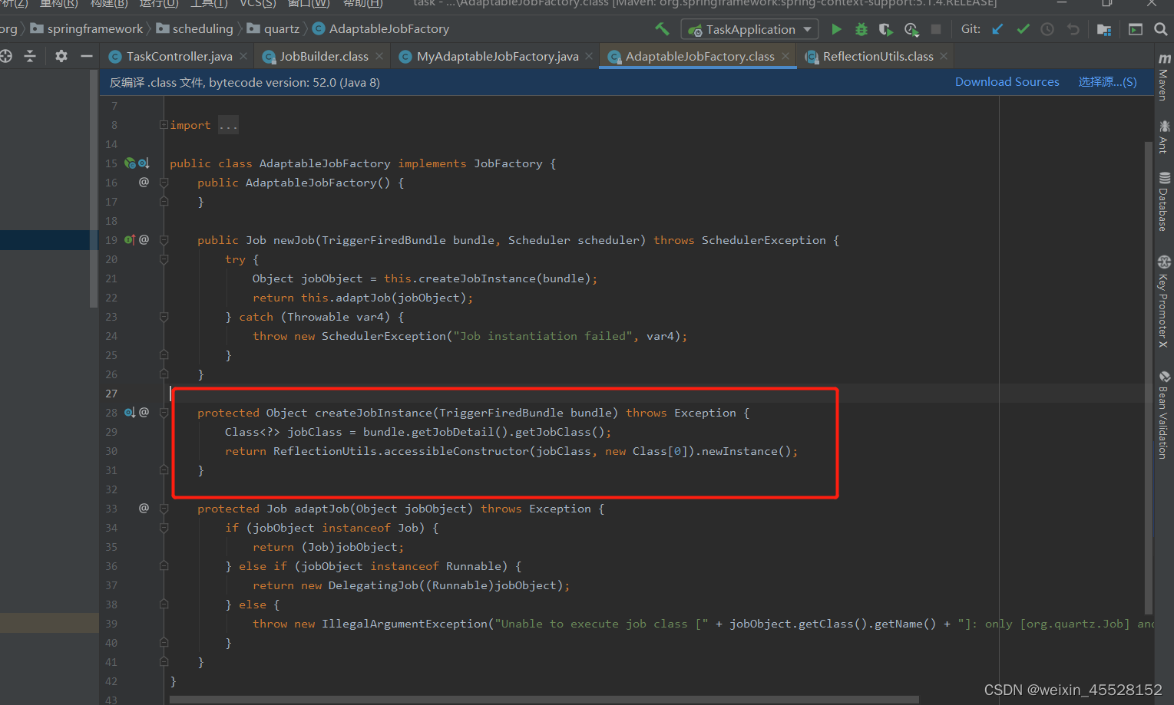This screenshot has width=1174, height=705.
Task: Collapse all in the project panel
Action: (x=30, y=56)
